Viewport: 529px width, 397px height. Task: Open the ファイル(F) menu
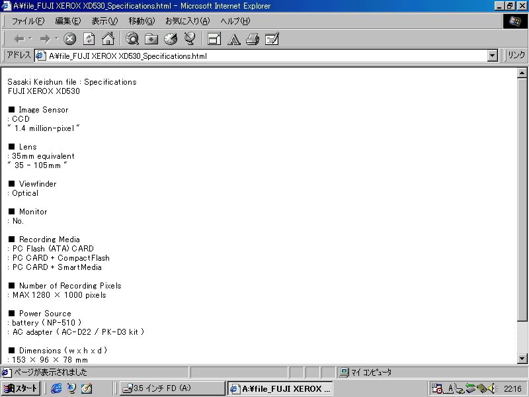(x=28, y=21)
